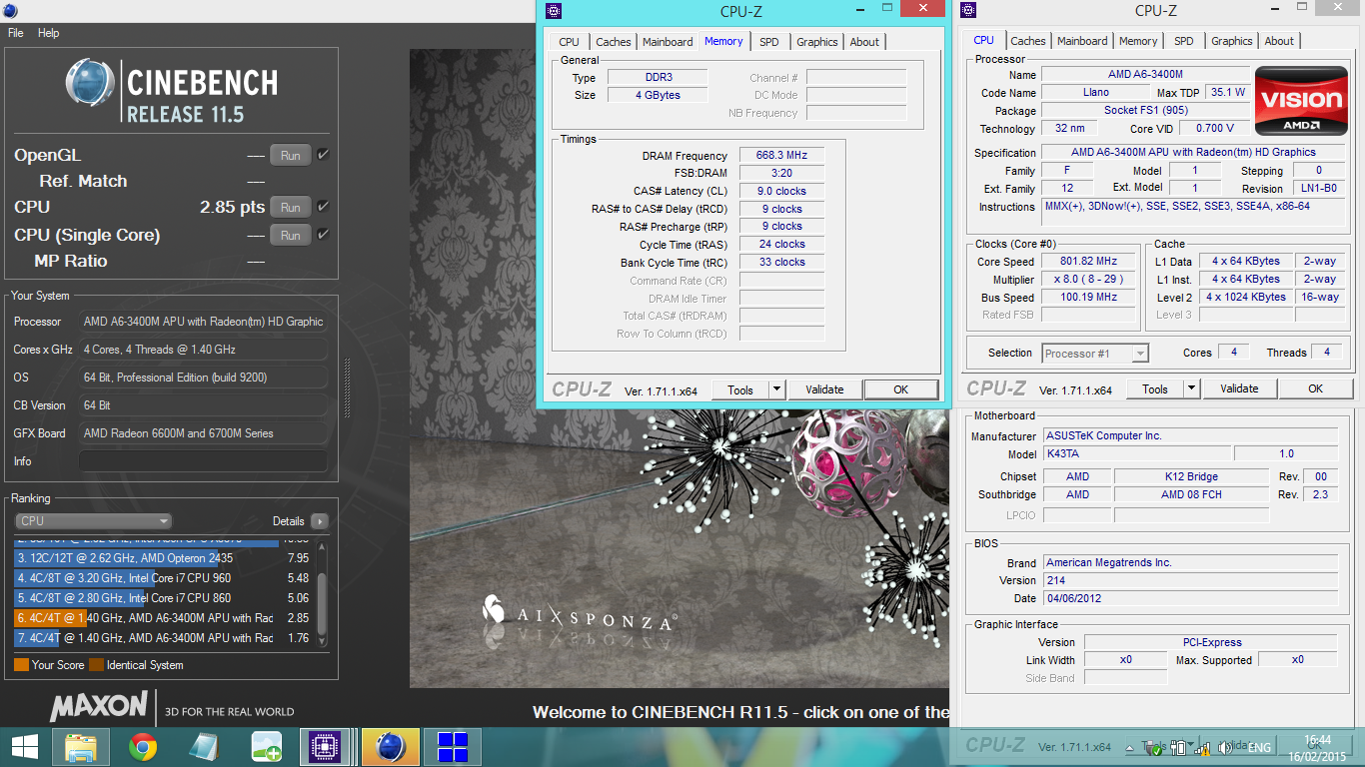The image size is (1365, 767).
Task: Show hidden system tray icons
Action: pos(1131,747)
